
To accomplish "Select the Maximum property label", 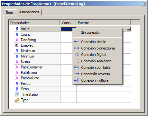I will click(x=28, y=51).
